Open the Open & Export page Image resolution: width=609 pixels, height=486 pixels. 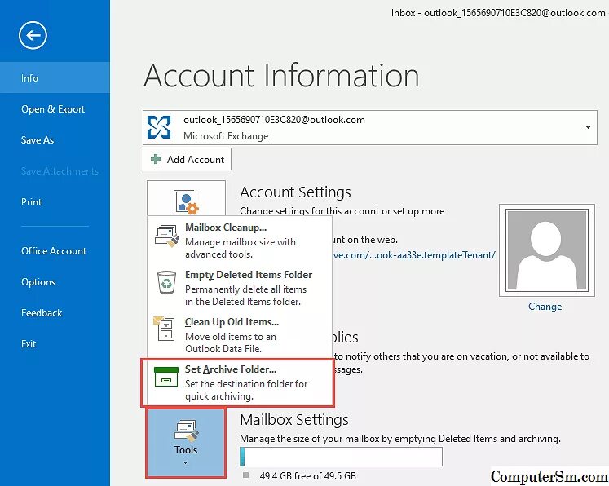click(x=55, y=109)
